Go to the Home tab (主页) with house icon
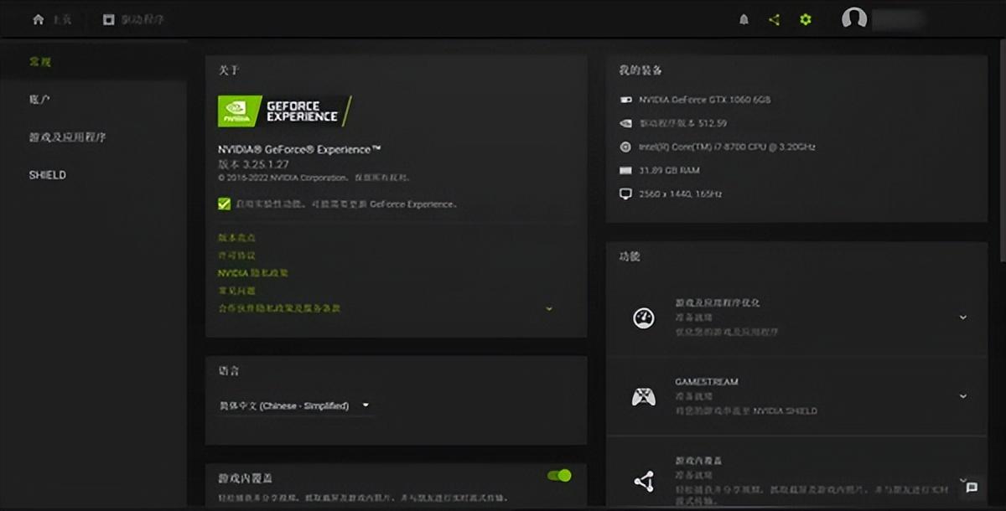 [x=51, y=19]
